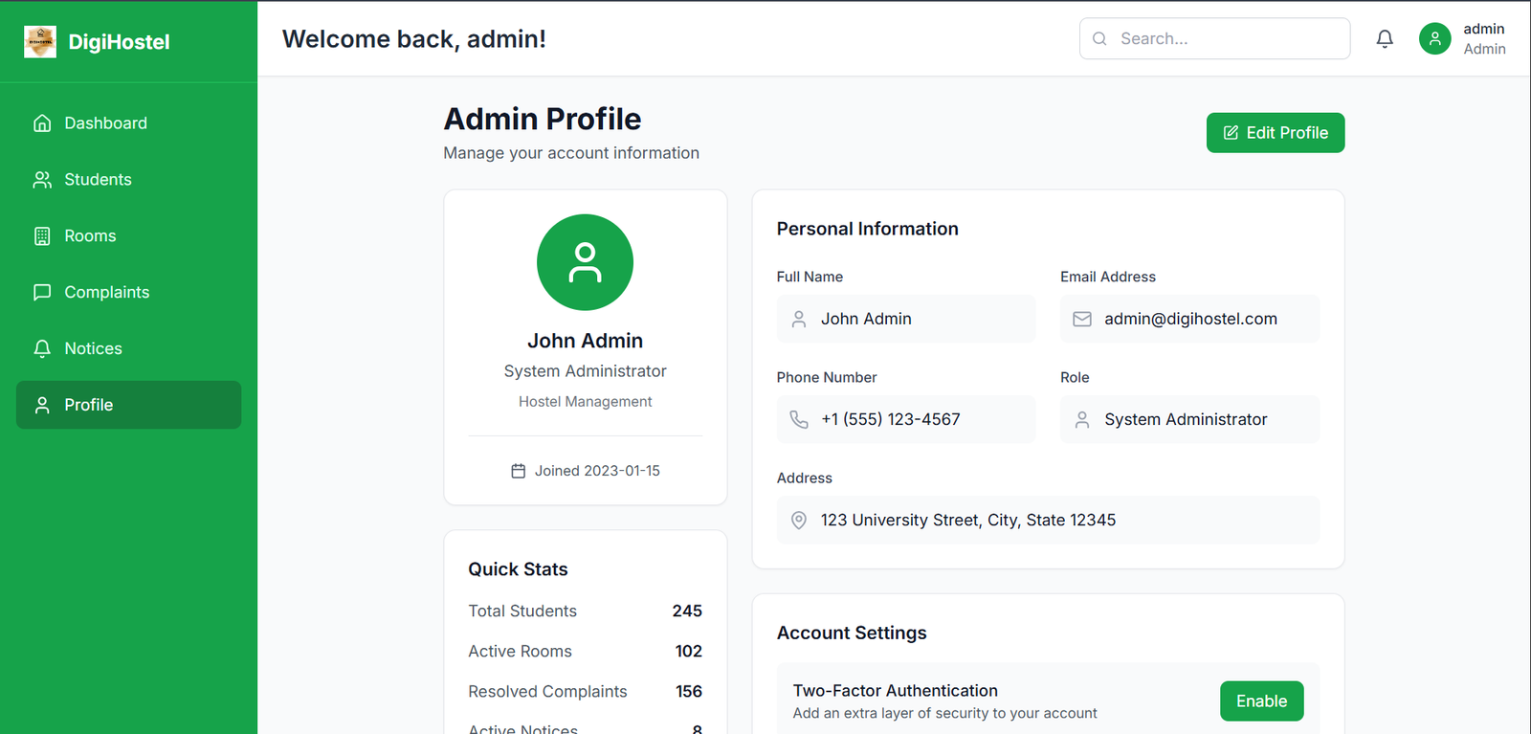Click the Complaints chat bubble icon

pyautogui.click(x=42, y=293)
